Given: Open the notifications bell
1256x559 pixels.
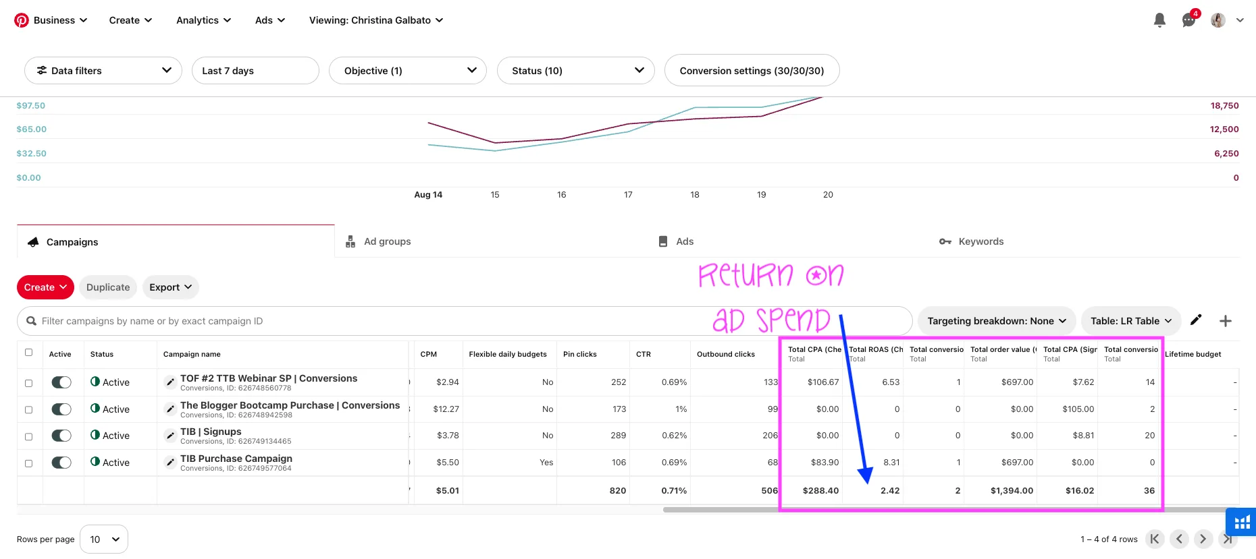Looking at the screenshot, I should tap(1159, 20).
